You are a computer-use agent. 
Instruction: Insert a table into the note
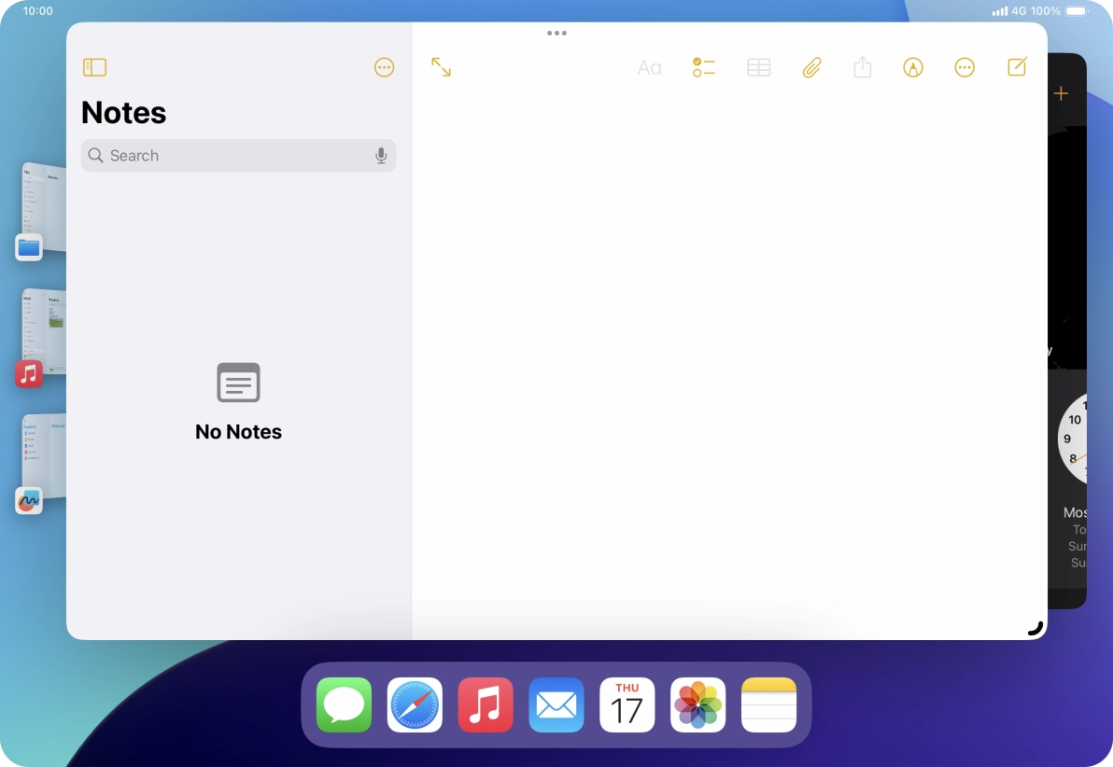coord(758,67)
